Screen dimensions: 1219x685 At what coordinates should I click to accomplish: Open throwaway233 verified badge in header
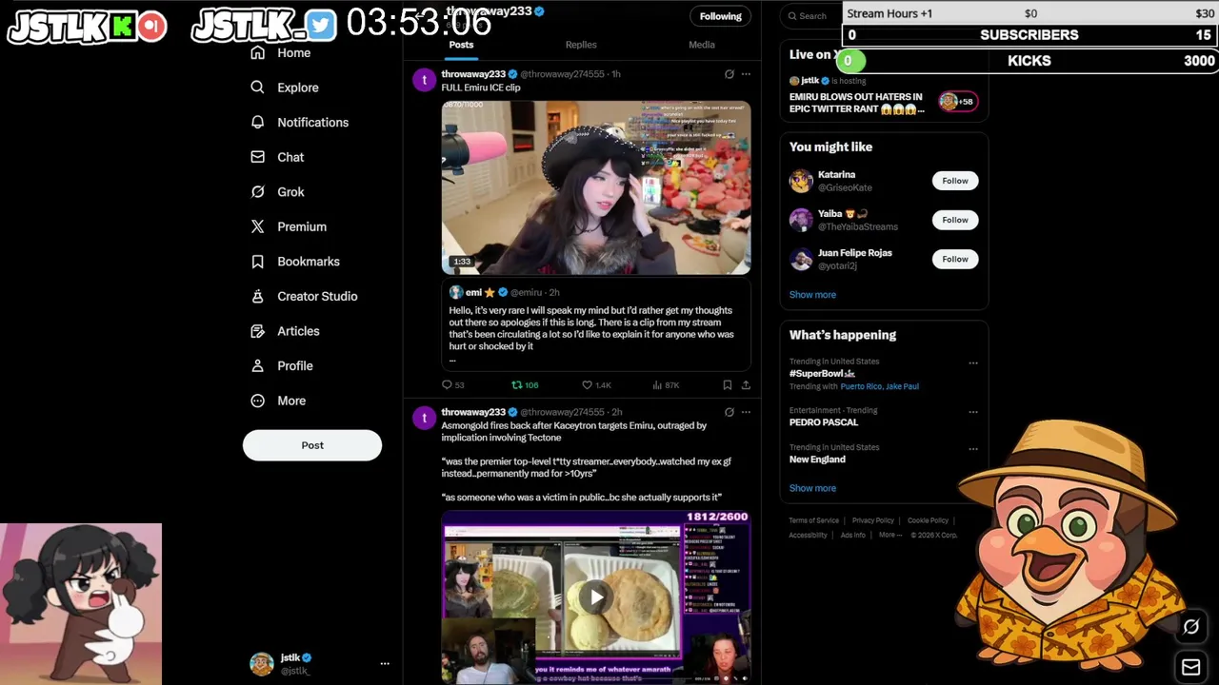point(539,11)
